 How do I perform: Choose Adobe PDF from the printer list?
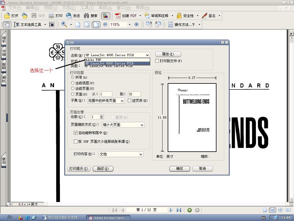[x=117, y=60]
